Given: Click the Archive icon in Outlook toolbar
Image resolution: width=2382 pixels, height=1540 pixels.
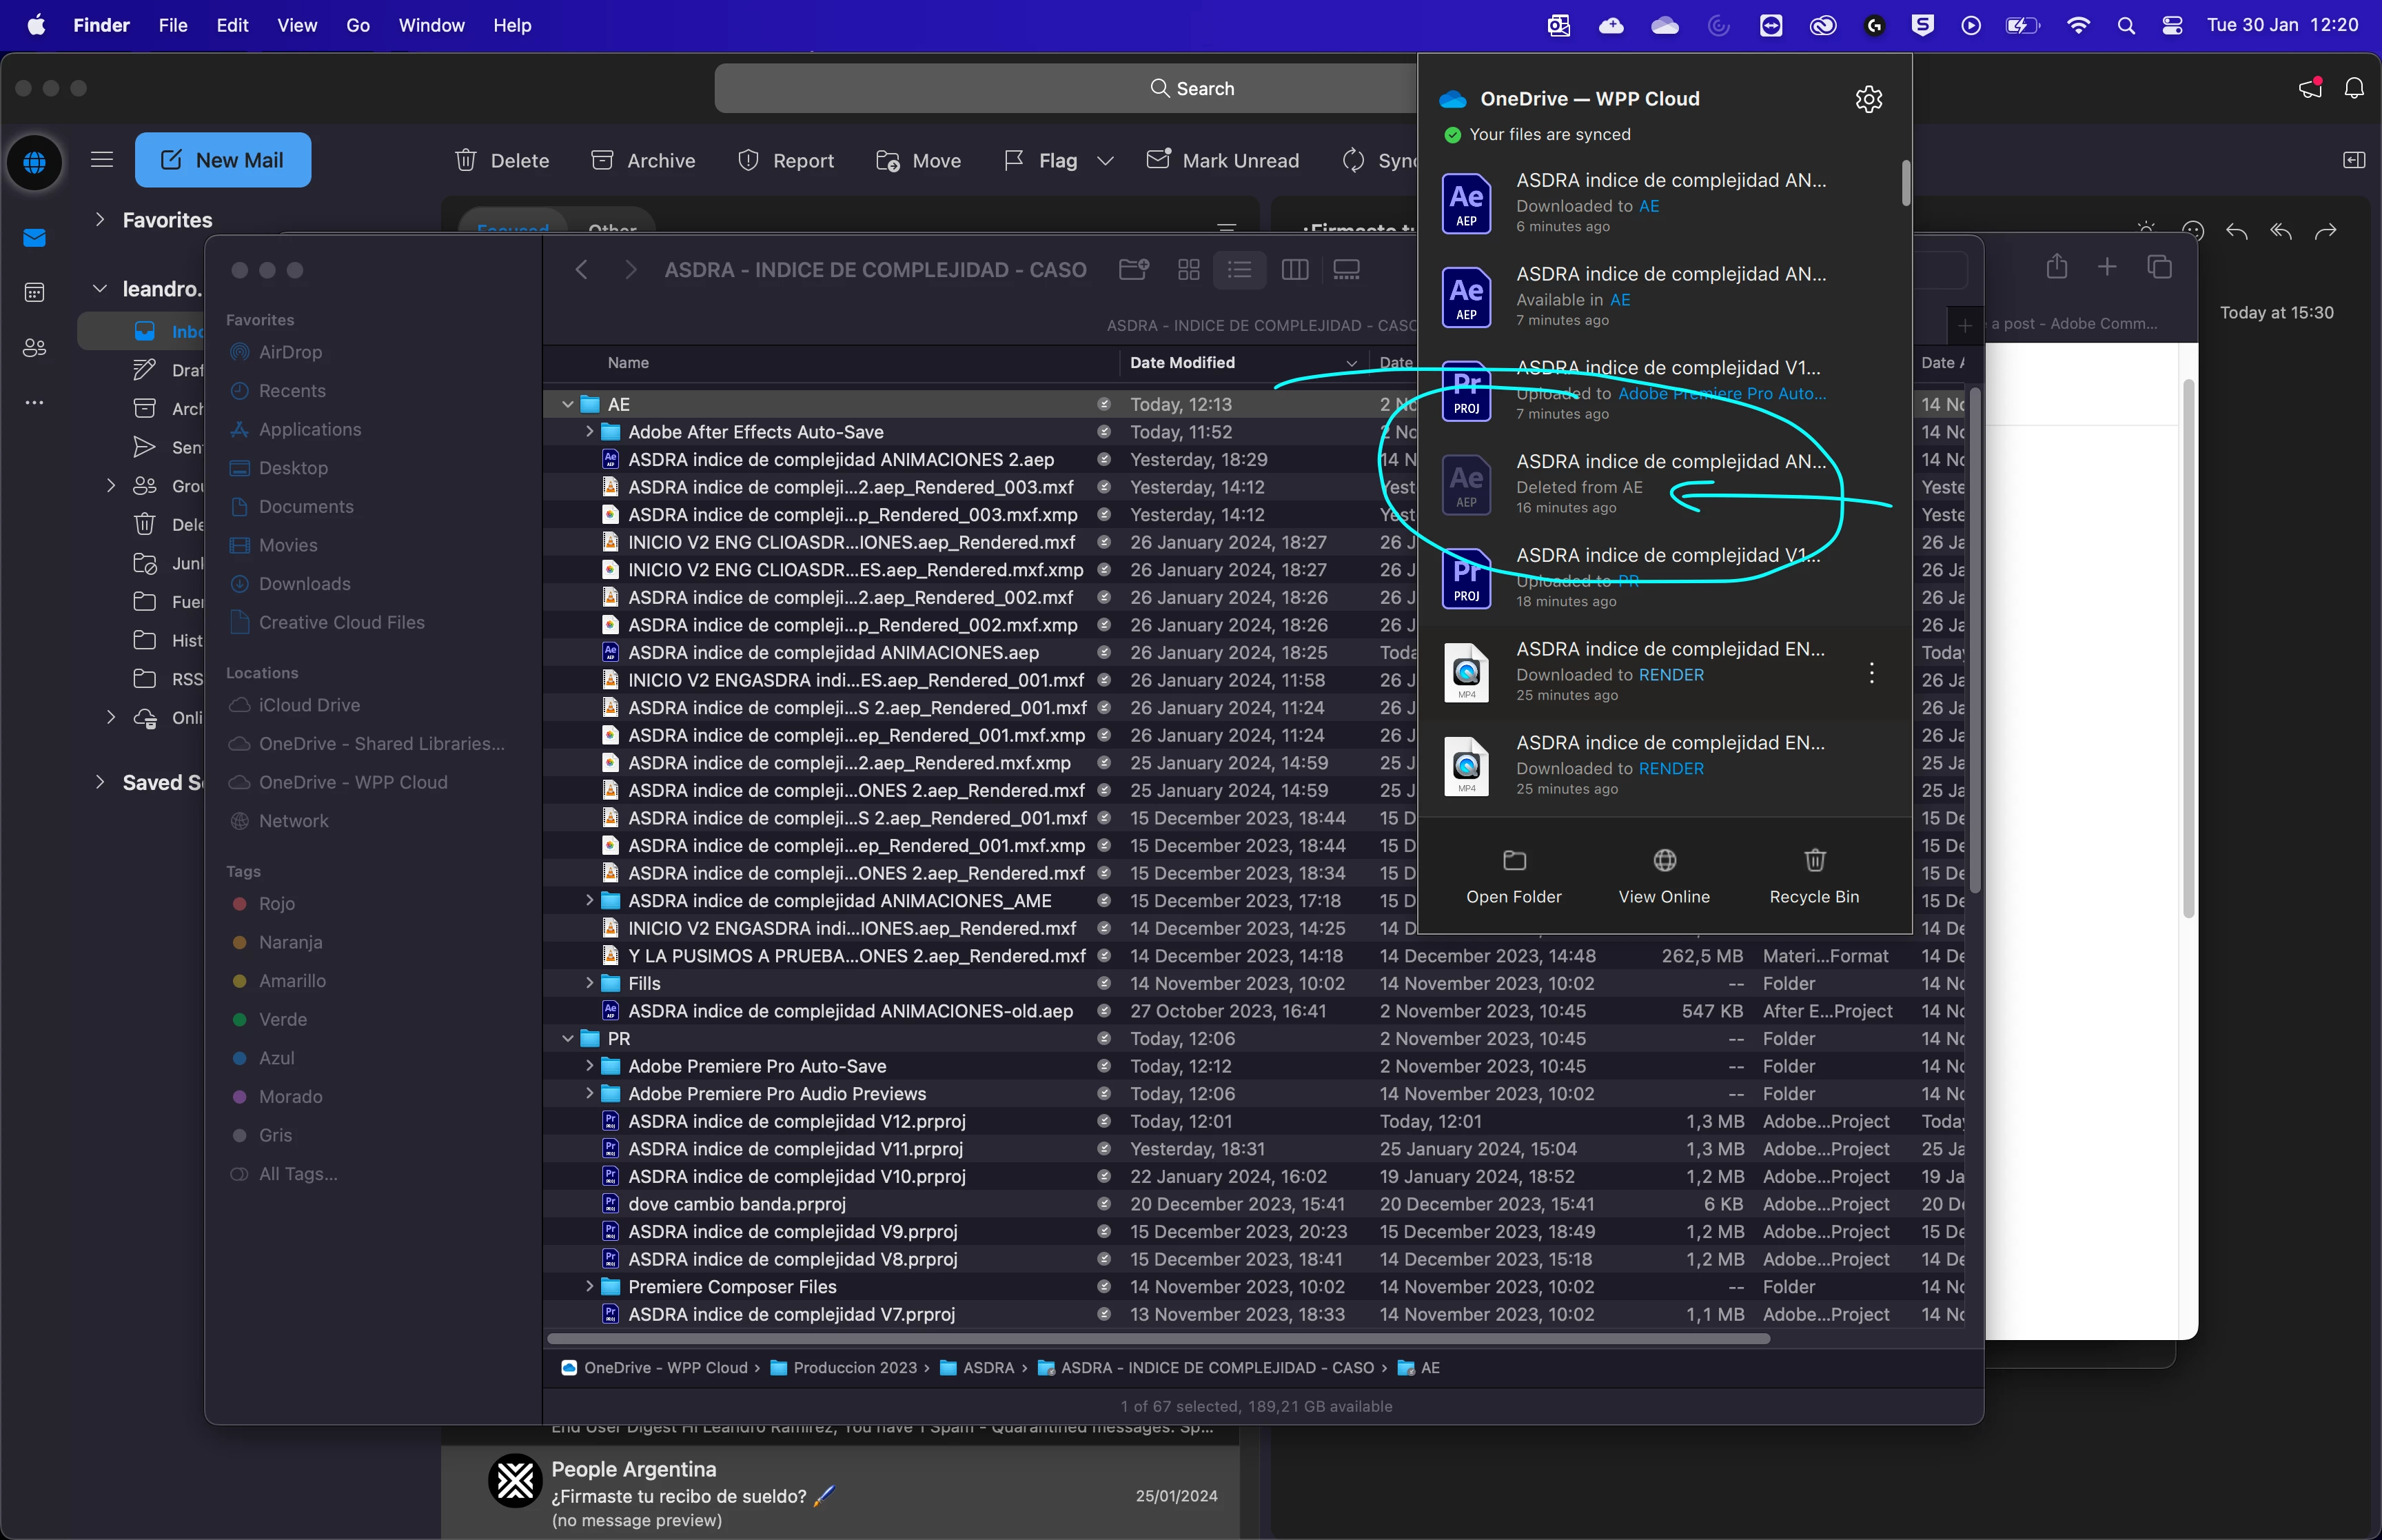Looking at the screenshot, I should coord(602,161).
